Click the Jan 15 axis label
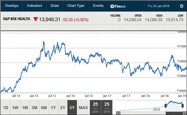 pos(34,96)
